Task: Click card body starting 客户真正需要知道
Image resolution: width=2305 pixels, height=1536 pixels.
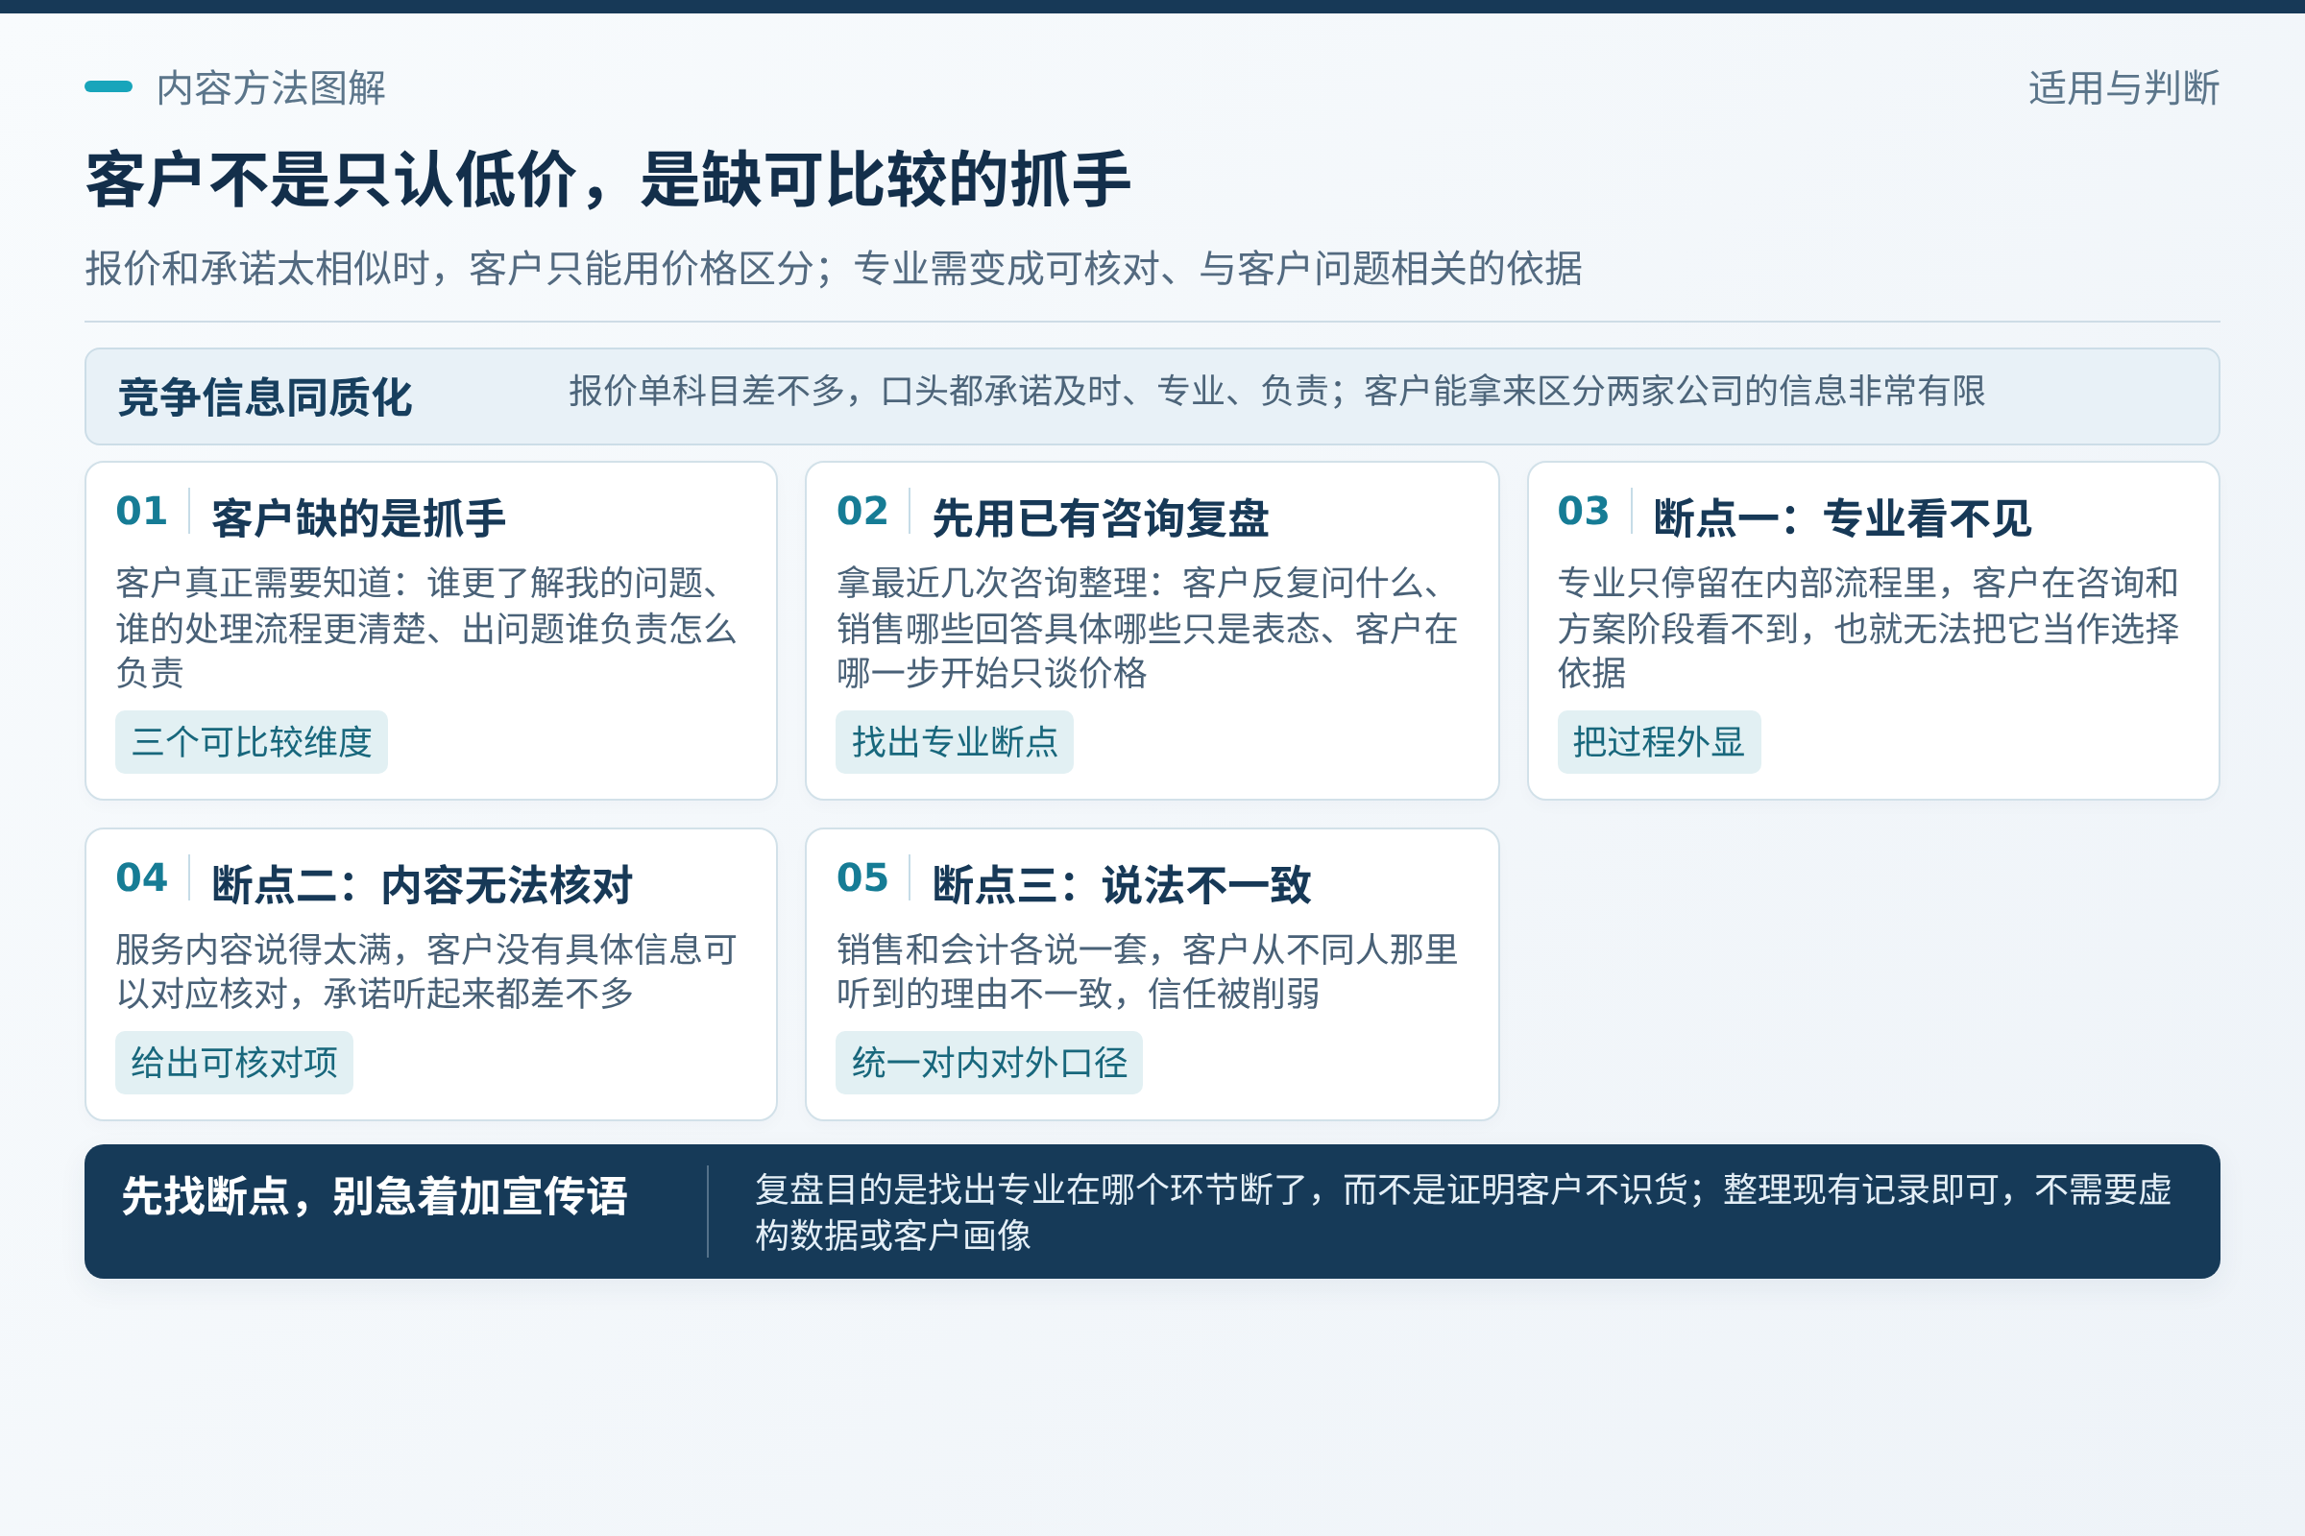Action: pyautogui.click(x=425, y=628)
